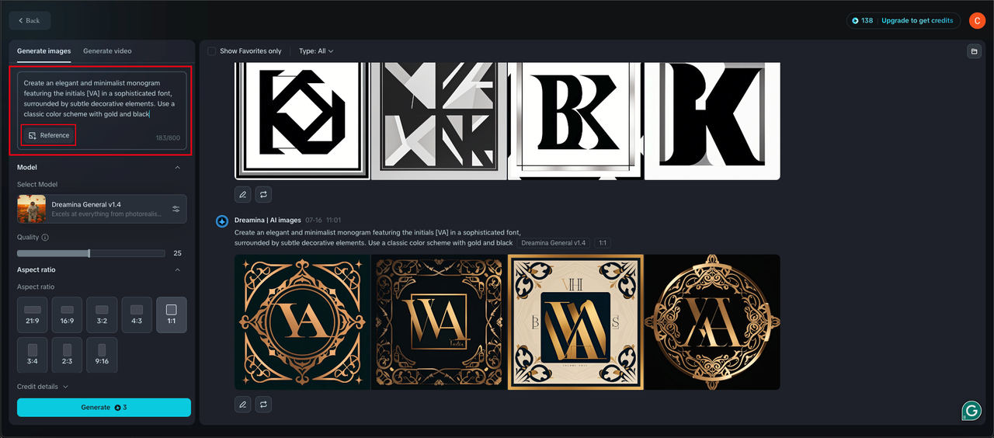Image resolution: width=994 pixels, height=438 pixels.
Task: Open the black geometric K logo thumbnail
Action: coord(302,121)
